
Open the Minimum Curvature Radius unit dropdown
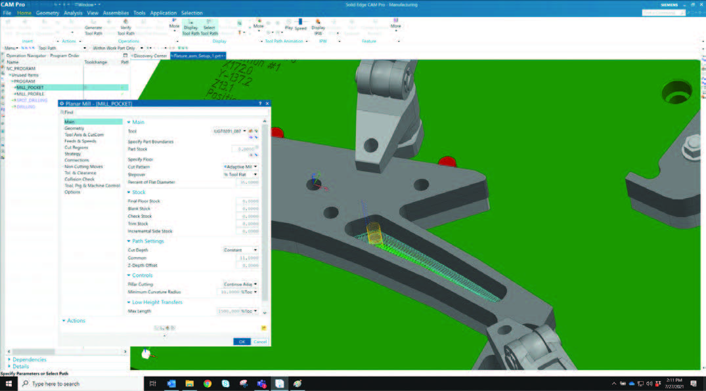click(255, 291)
